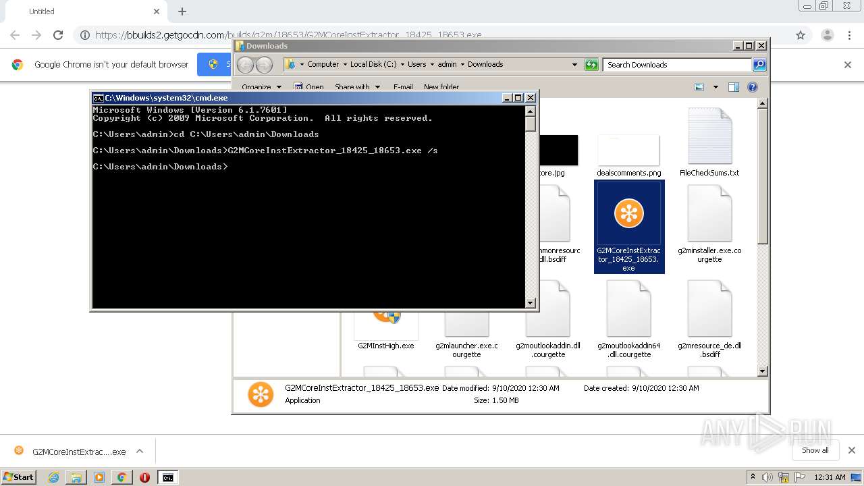Create a New folder

[x=441, y=87]
